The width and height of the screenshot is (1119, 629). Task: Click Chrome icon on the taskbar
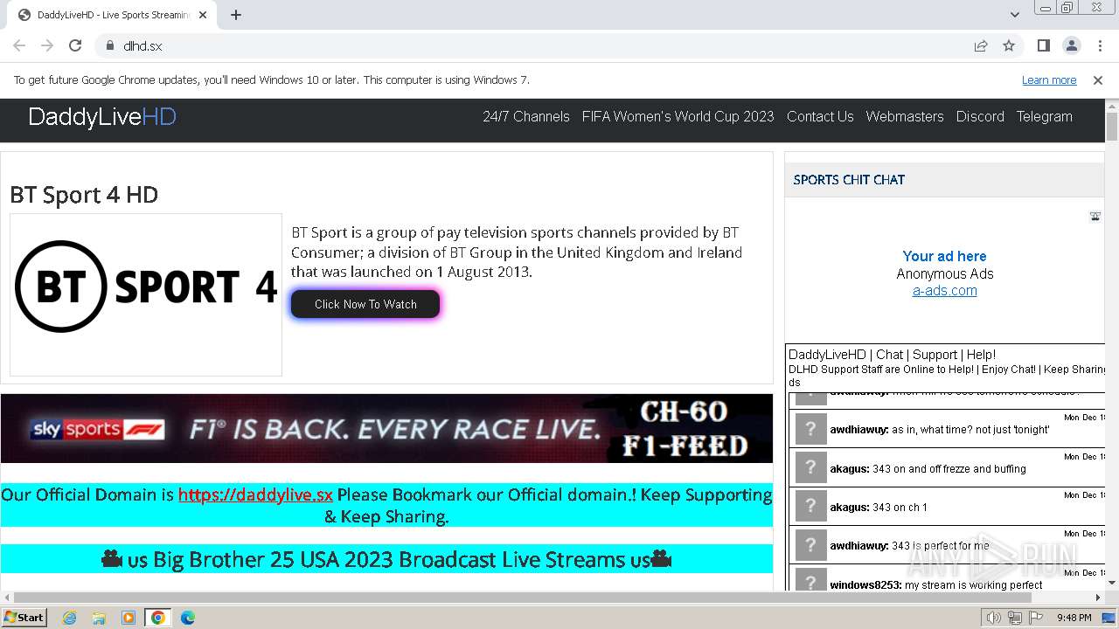click(x=158, y=618)
